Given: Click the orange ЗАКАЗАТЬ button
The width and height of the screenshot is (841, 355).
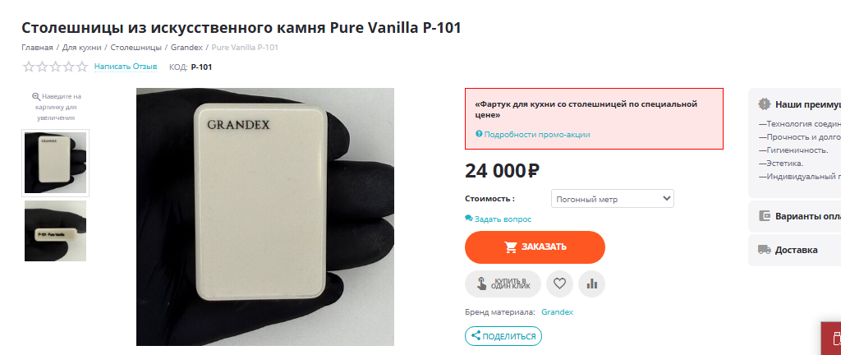Looking at the screenshot, I should [x=535, y=247].
